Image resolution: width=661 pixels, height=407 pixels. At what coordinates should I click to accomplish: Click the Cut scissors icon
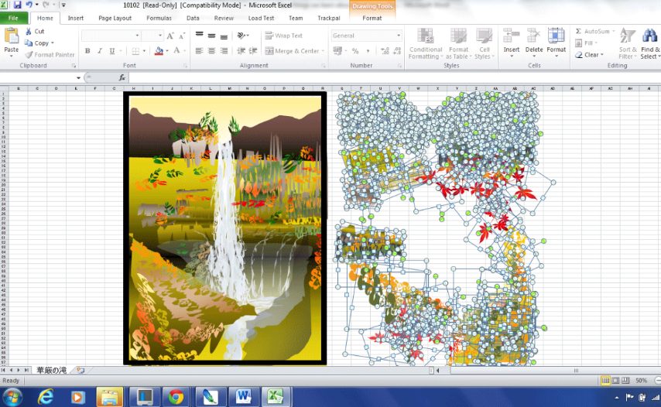(29, 32)
